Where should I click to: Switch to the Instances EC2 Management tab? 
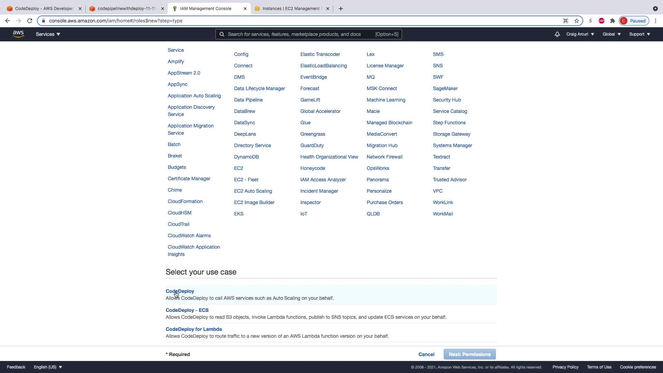(291, 9)
